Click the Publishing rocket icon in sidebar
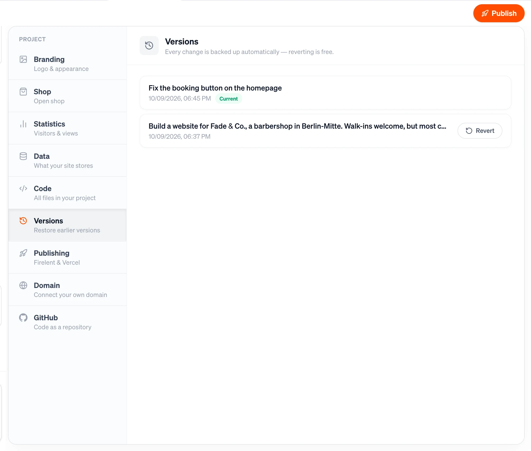Image resolution: width=531 pixels, height=451 pixels. tap(23, 253)
